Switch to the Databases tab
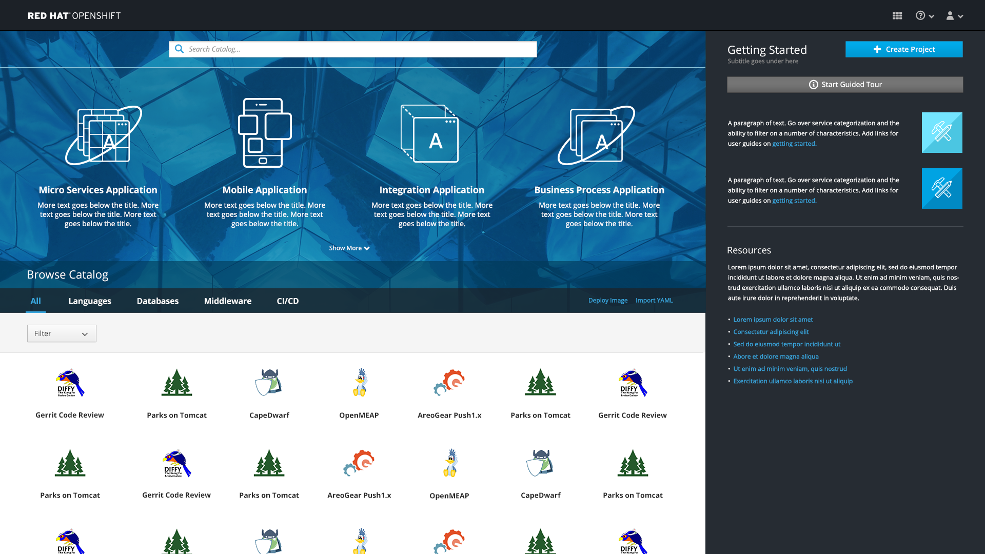This screenshot has width=985, height=554. pos(157,301)
